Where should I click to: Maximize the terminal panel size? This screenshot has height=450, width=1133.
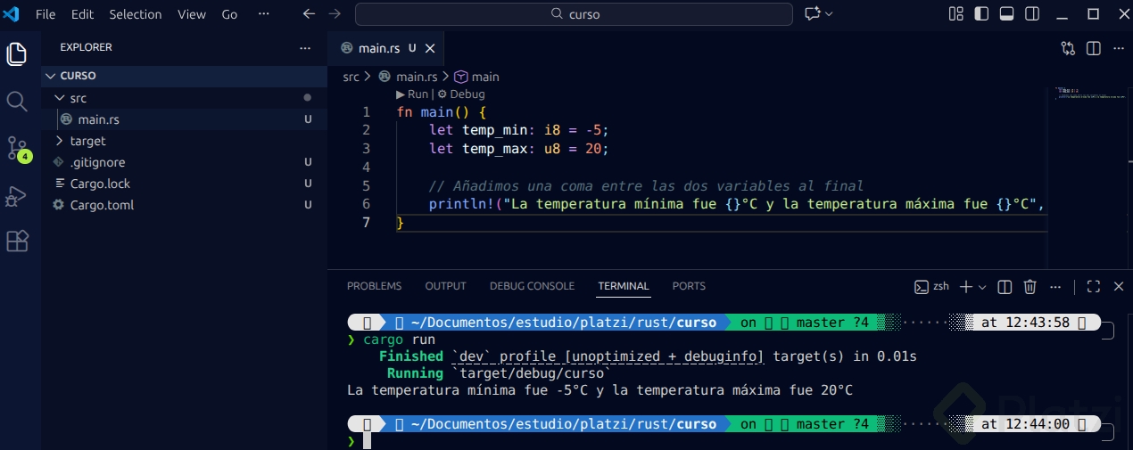tap(1093, 287)
